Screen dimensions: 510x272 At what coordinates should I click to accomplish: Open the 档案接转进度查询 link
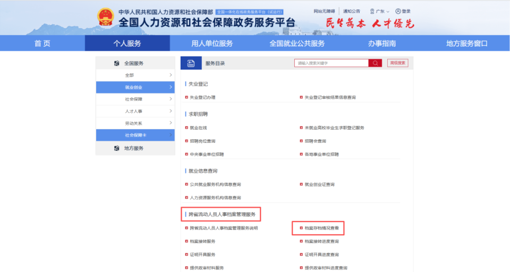pos(322,241)
